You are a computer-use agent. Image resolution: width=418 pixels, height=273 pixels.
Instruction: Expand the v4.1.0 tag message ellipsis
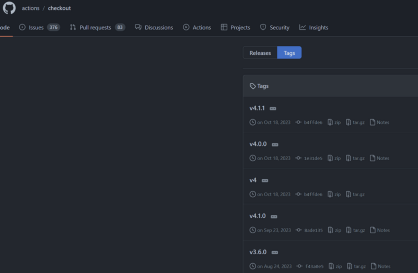(274, 217)
